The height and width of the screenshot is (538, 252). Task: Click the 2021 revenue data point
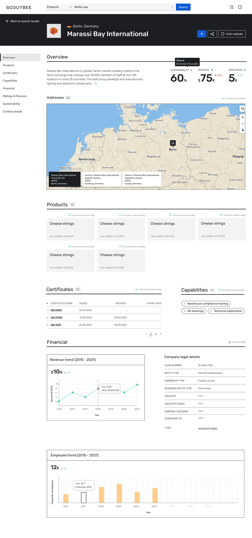pyautogui.click(x=137, y=385)
